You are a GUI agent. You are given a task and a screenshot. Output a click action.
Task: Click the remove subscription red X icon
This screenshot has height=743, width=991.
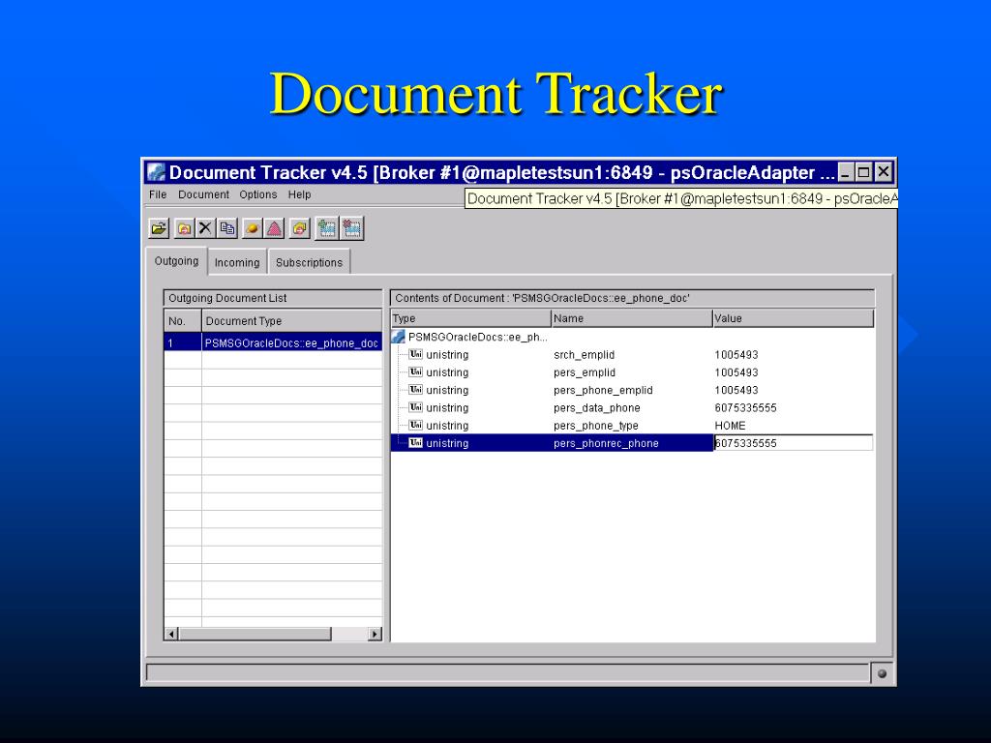point(352,228)
